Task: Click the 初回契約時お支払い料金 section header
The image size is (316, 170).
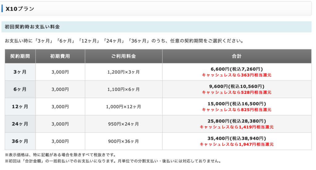Action: click(156, 27)
